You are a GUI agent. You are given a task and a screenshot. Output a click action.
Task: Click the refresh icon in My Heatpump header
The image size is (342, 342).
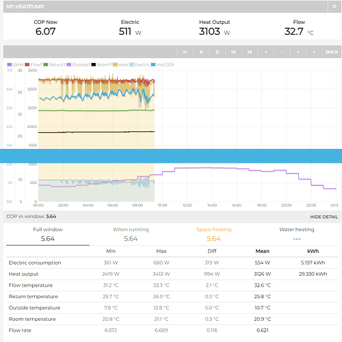pyautogui.click(x=334, y=6)
